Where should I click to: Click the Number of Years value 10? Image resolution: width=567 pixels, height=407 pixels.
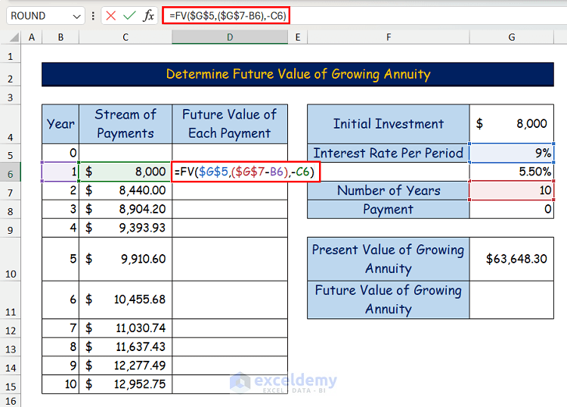click(512, 191)
